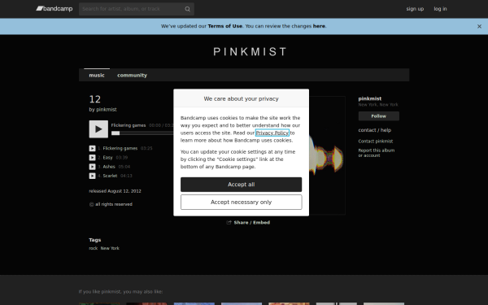Play the album with the large play button
Viewport: 488px width, 305px height.
pos(98,129)
